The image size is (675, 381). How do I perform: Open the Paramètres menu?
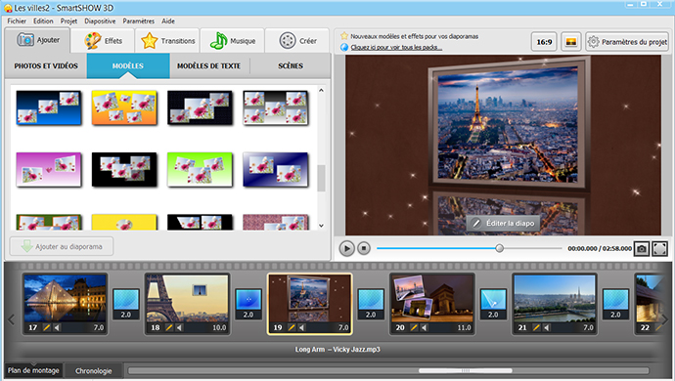click(138, 21)
